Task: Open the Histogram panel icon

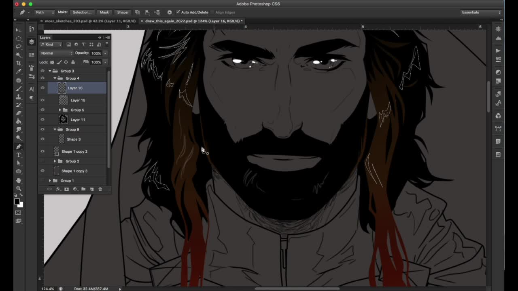Action: [x=498, y=38]
